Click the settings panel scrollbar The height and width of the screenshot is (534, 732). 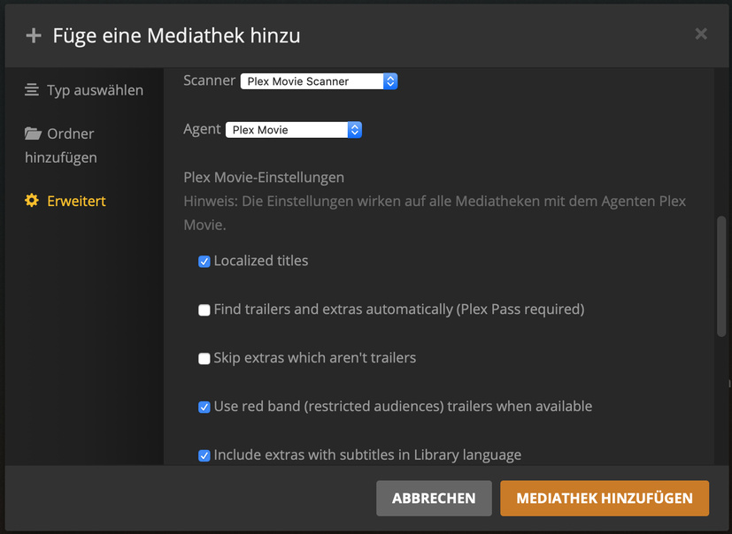[720, 276]
